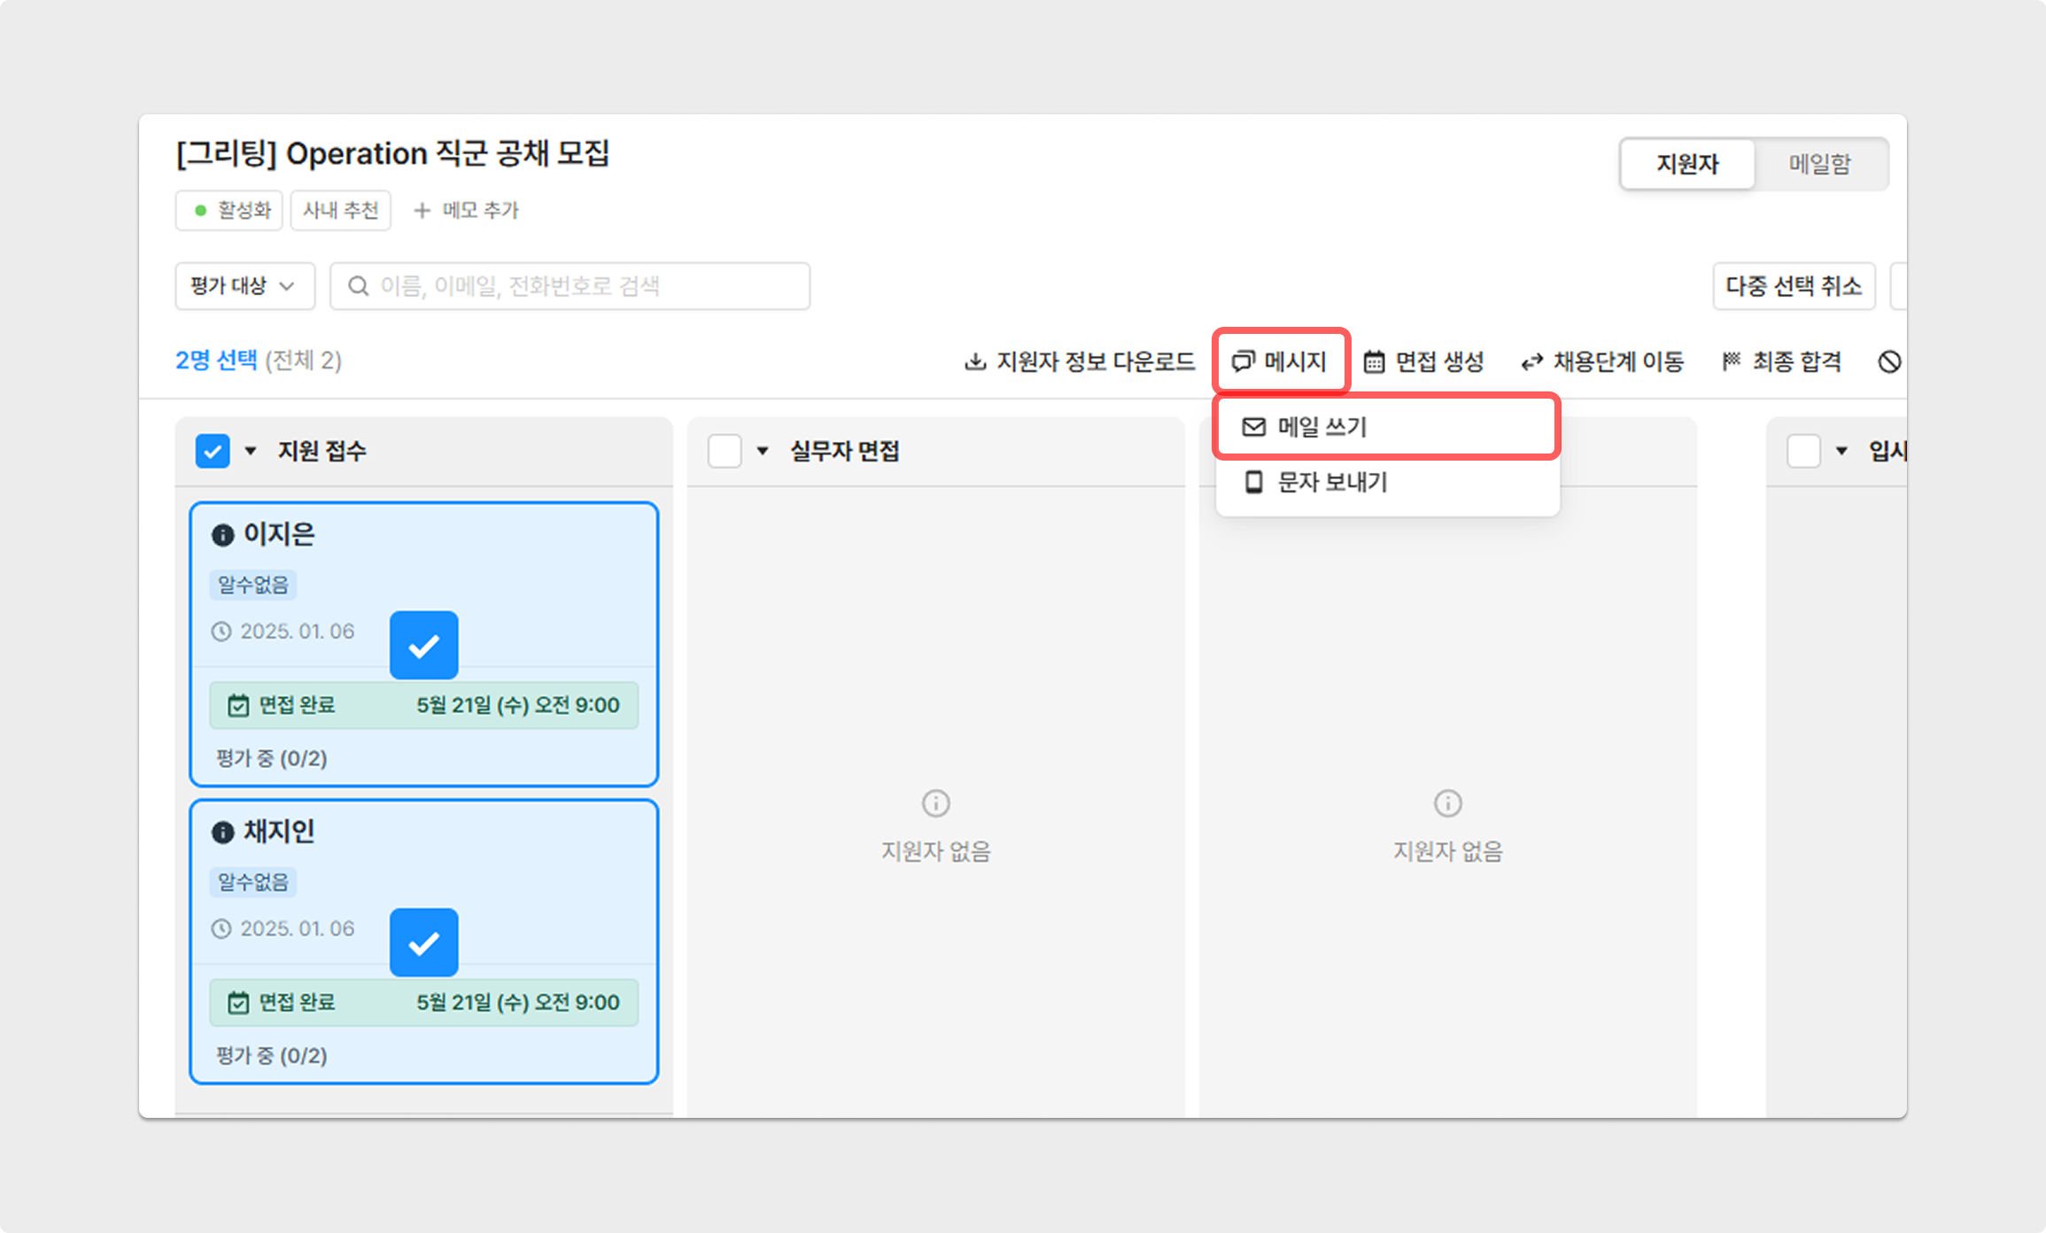Expand the 지원 접수 column arrow
Screen dimensions: 2046x1233
click(251, 451)
